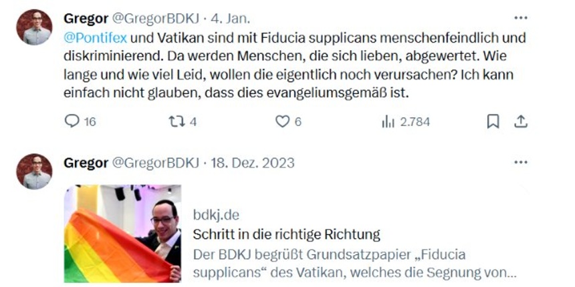Click the share icon on first tweet
575x287 pixels.
pyautogui.click(x=520, y=121)
